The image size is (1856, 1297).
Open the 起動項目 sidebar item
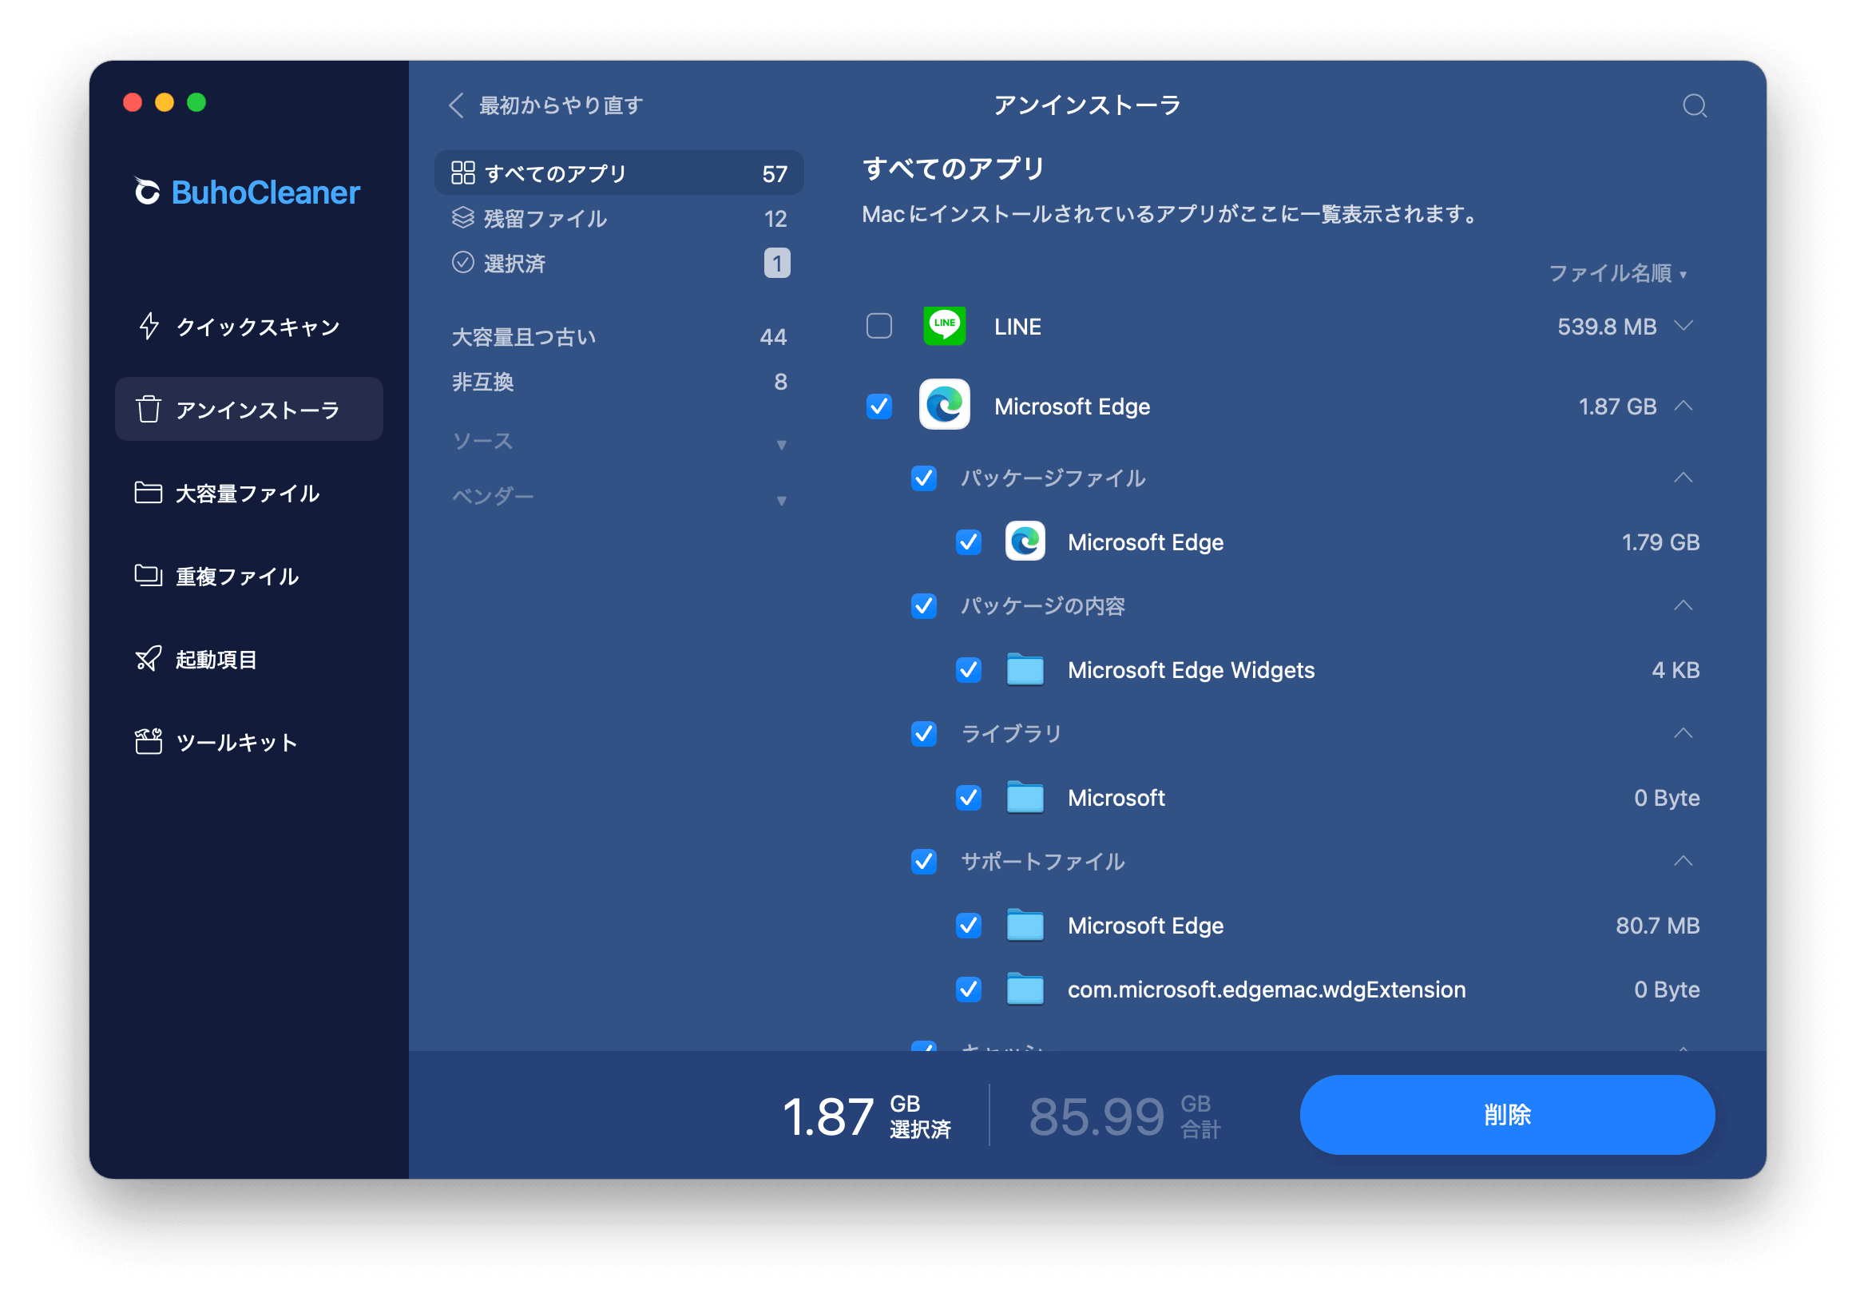(249, 659)
